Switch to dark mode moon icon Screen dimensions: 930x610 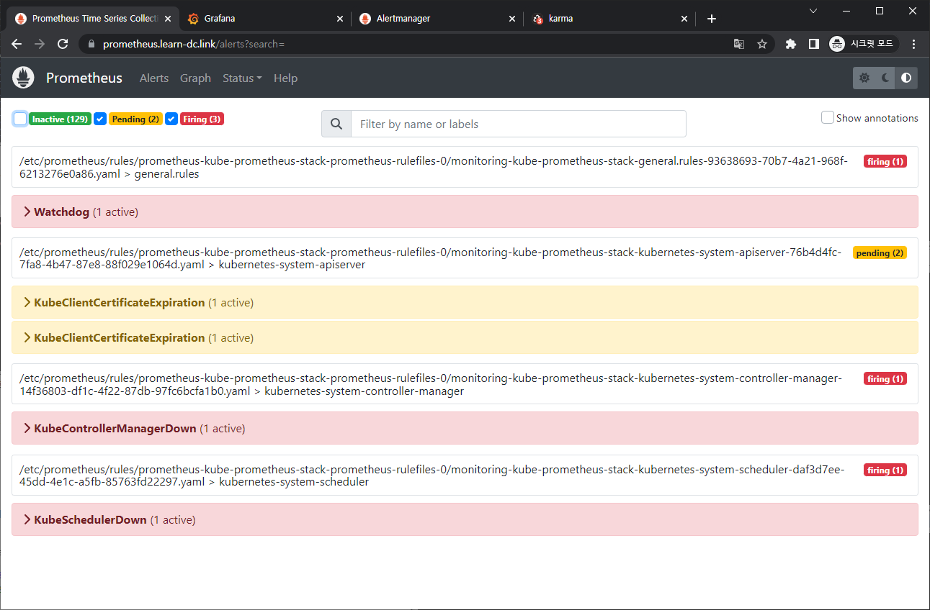point(885,78)
